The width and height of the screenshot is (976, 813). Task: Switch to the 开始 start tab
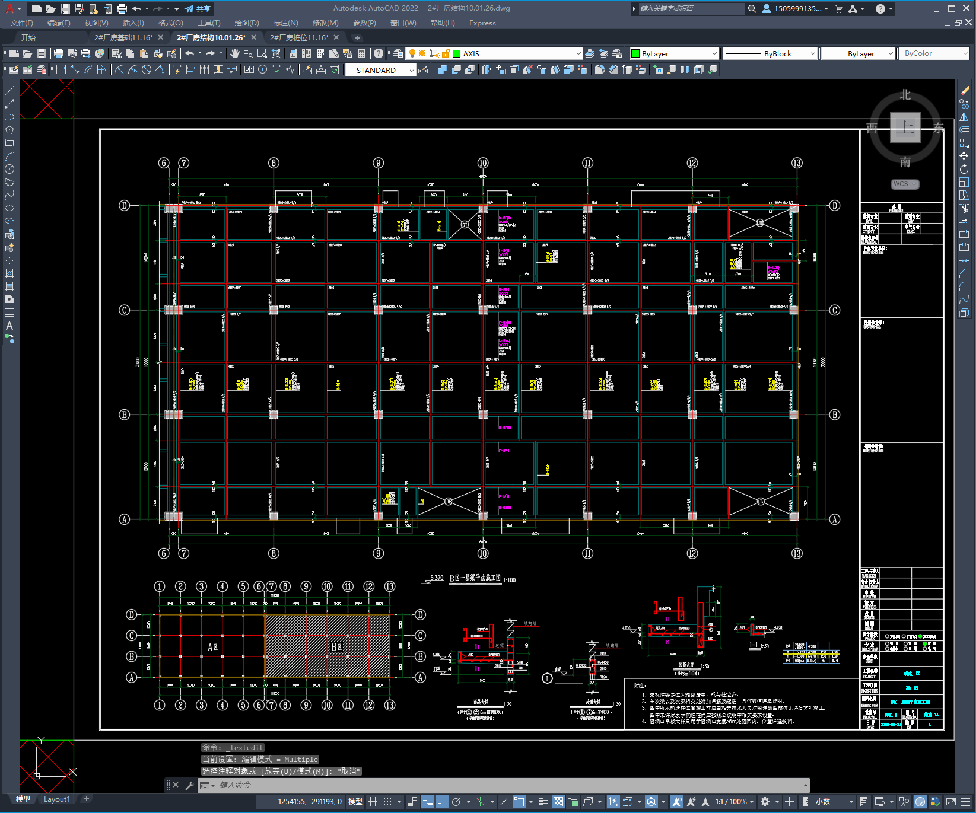pyautogui.click(x=28, y=37)
